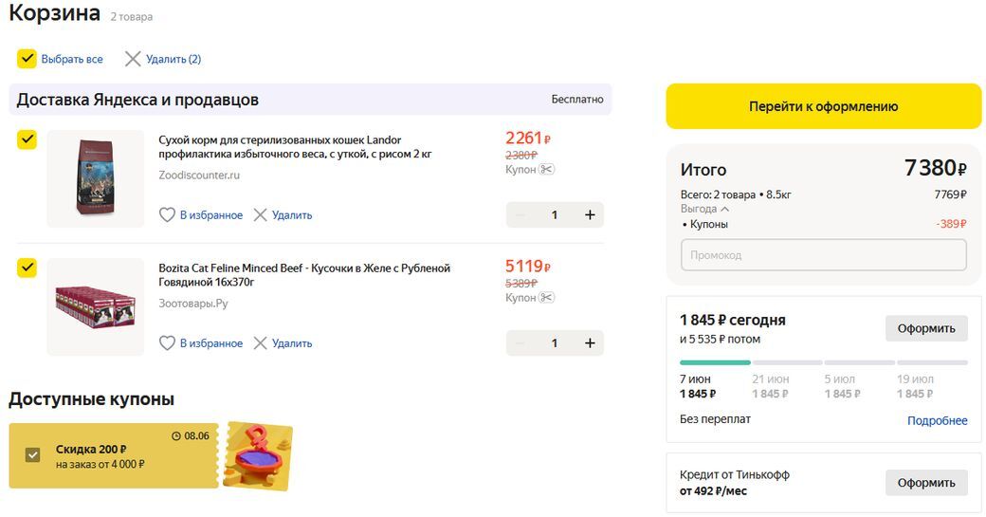
Task: Increase Bozita quantity with plus button
Action: click(x=590, y=343)
